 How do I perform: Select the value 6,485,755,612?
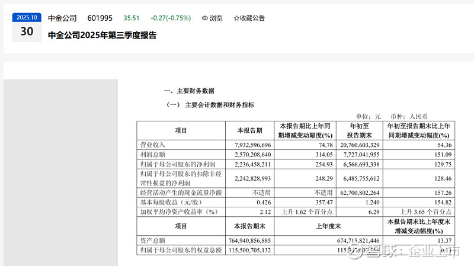coord(361,179)
